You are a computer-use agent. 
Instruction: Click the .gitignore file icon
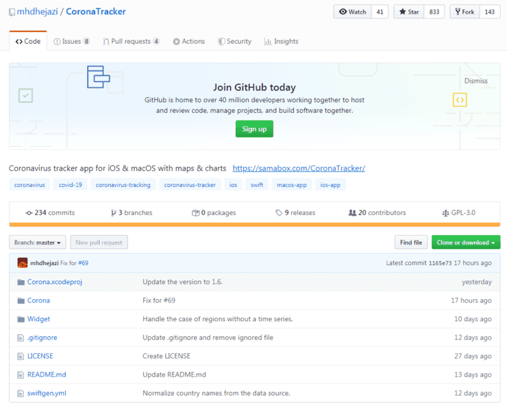21,338
